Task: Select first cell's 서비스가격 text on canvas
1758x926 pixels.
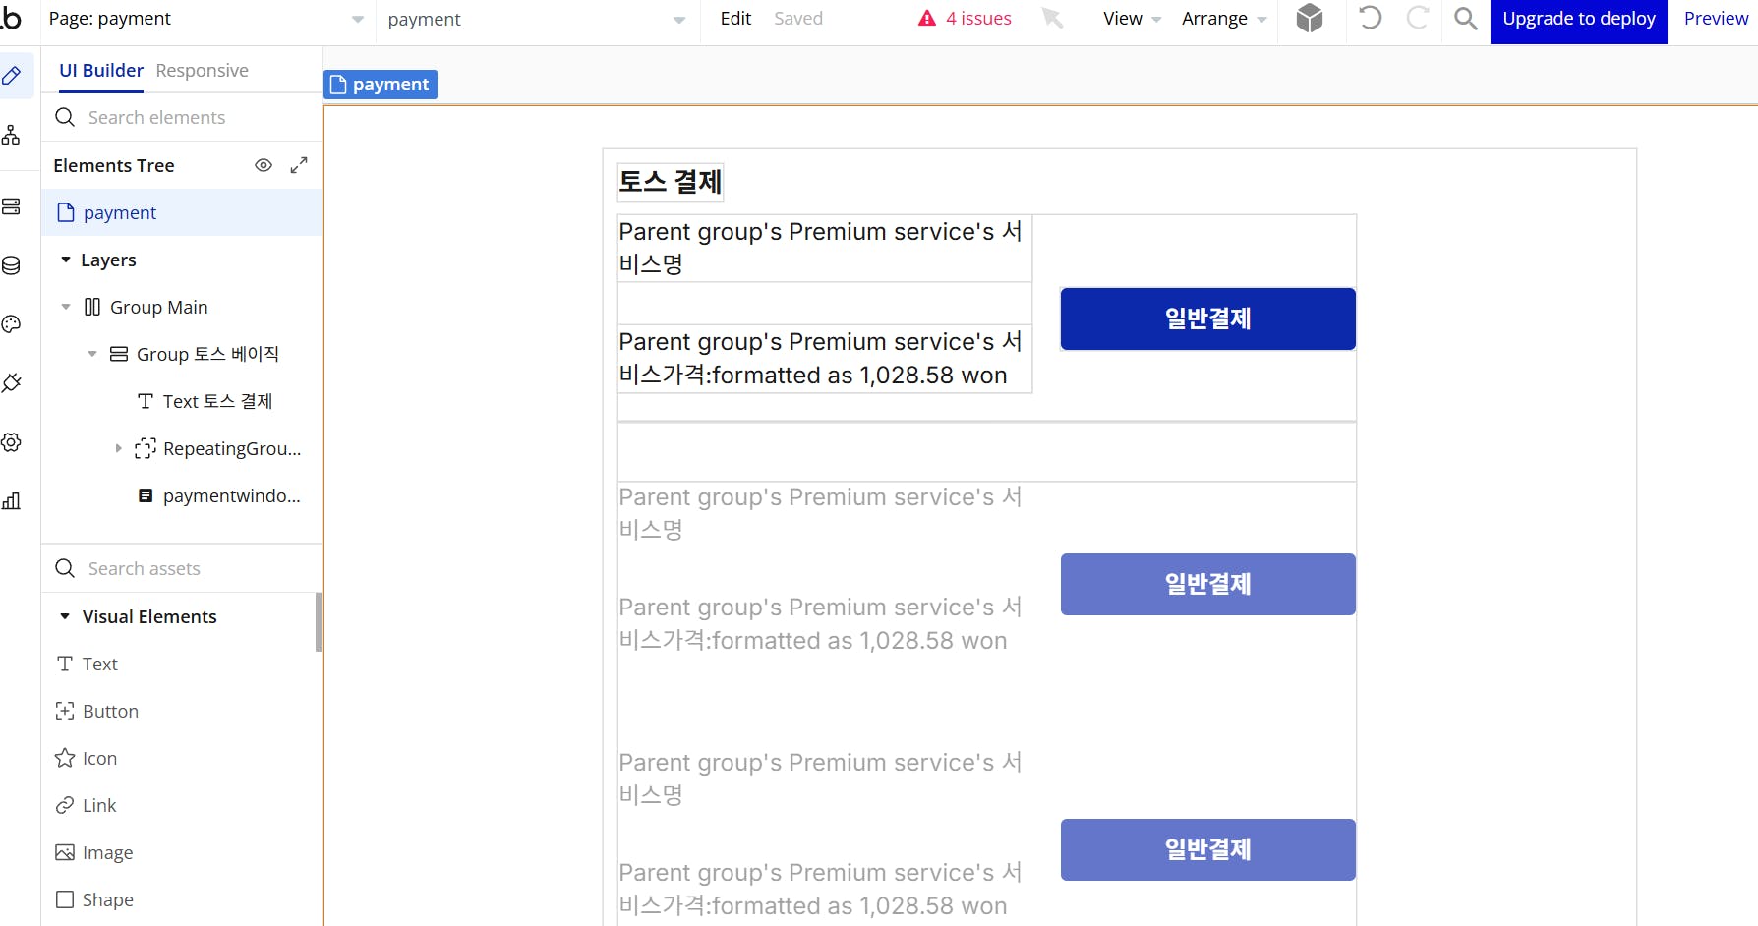Action: (824, 359)
